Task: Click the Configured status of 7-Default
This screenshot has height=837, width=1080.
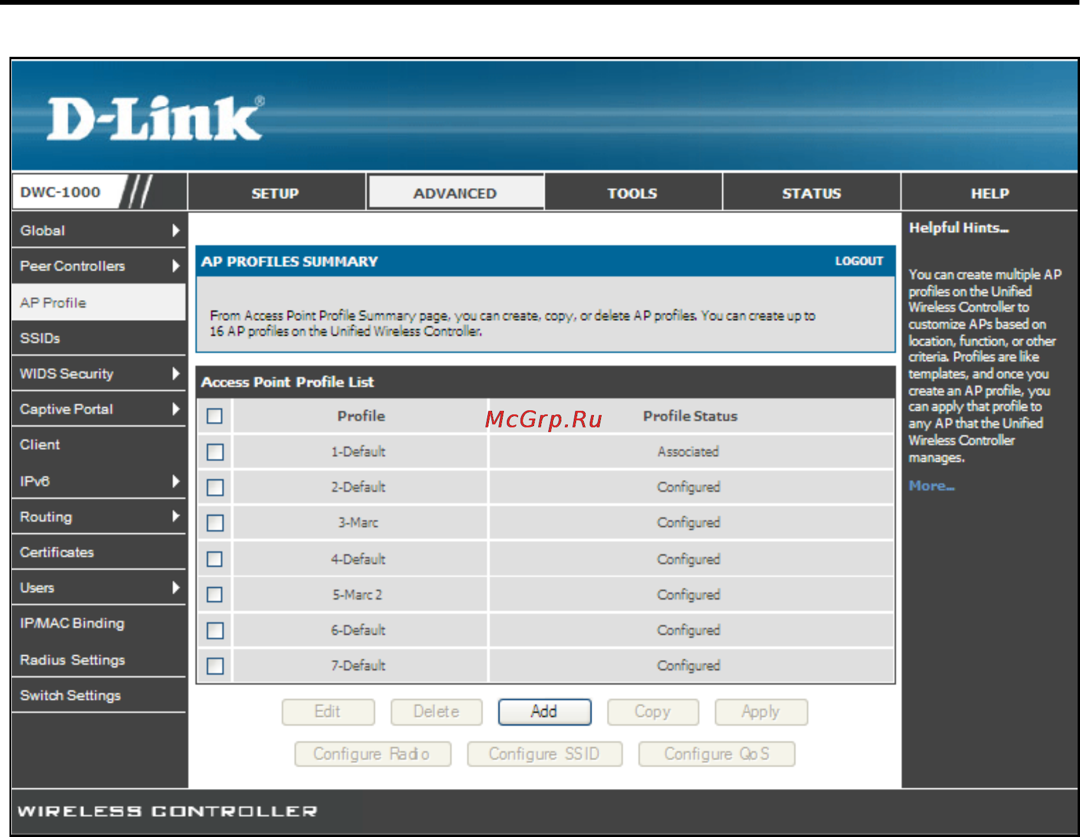Action: coord(689,666)
